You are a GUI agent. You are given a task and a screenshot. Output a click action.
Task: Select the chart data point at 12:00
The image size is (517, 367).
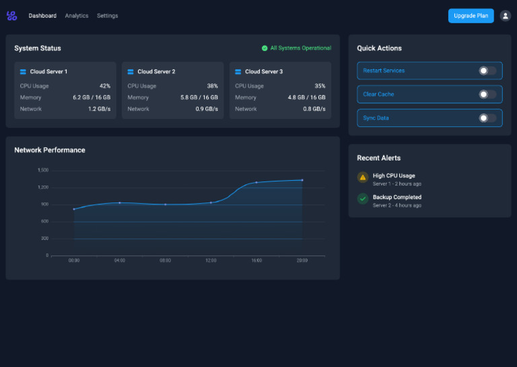[211, 203]
